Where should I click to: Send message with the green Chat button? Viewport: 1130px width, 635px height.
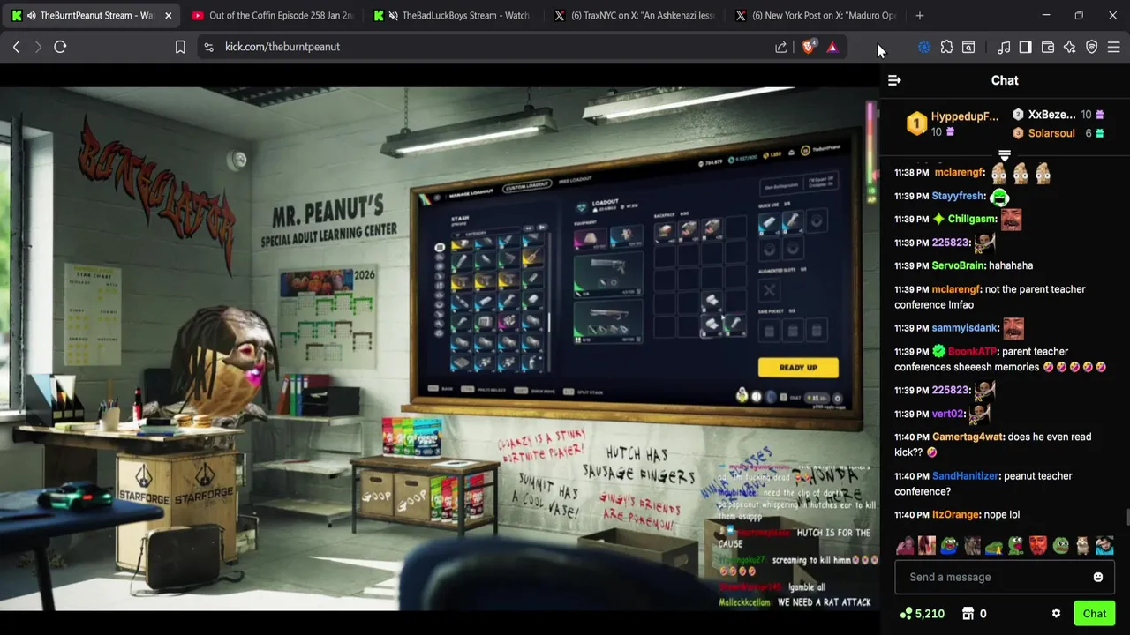pyautogui.click(x=1095, y=614)
